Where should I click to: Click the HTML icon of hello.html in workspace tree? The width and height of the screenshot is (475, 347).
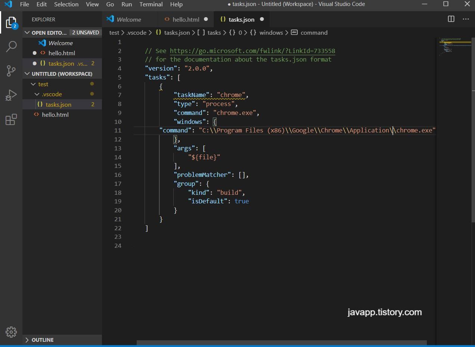pos(36,115)
